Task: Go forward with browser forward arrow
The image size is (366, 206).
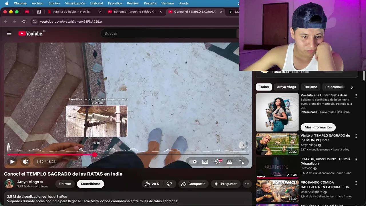Action: [15, 21]
